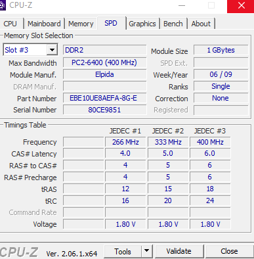Image resolution: width=254 pixels, height=259 pixels.
Task: Select the SPD tab
Action: click(111, 23)
